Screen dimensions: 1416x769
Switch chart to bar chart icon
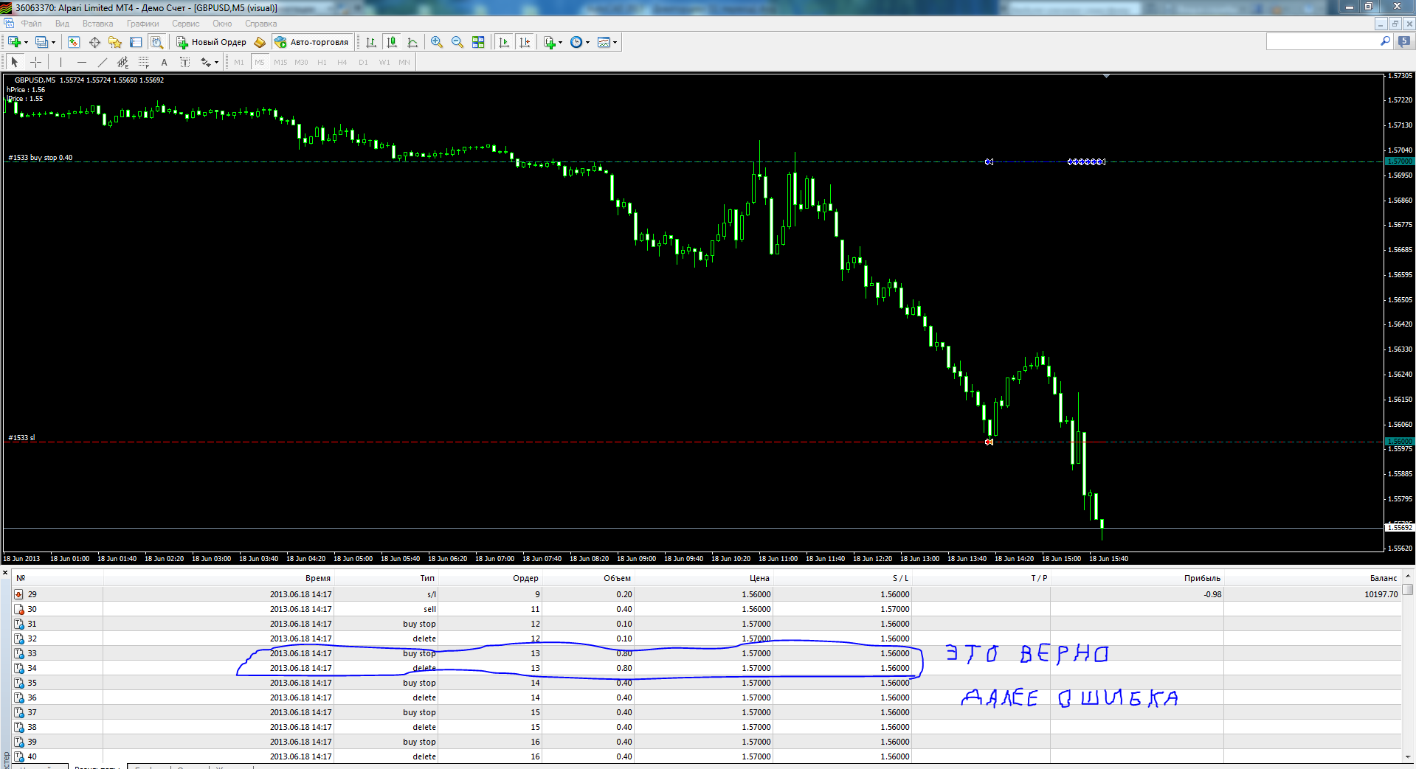(371, 42)
